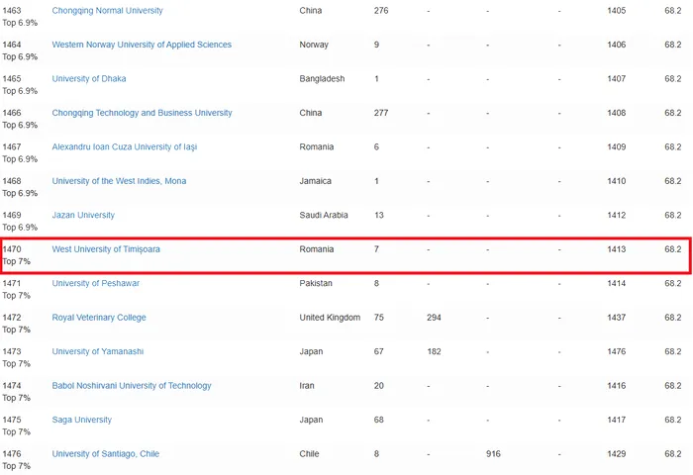Click research rank value 1476
The image size is (693, 475).
click(617, 351)
